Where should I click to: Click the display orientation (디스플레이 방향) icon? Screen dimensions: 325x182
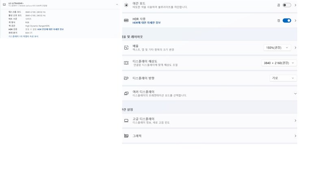[126, 78]
